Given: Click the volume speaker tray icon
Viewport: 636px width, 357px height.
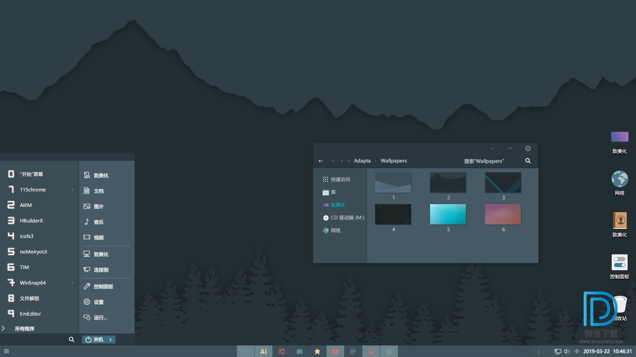Looking at the screenshot, I should [x=567, y=351].
